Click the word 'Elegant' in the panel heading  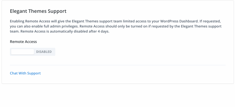click(x=18, y=11)
